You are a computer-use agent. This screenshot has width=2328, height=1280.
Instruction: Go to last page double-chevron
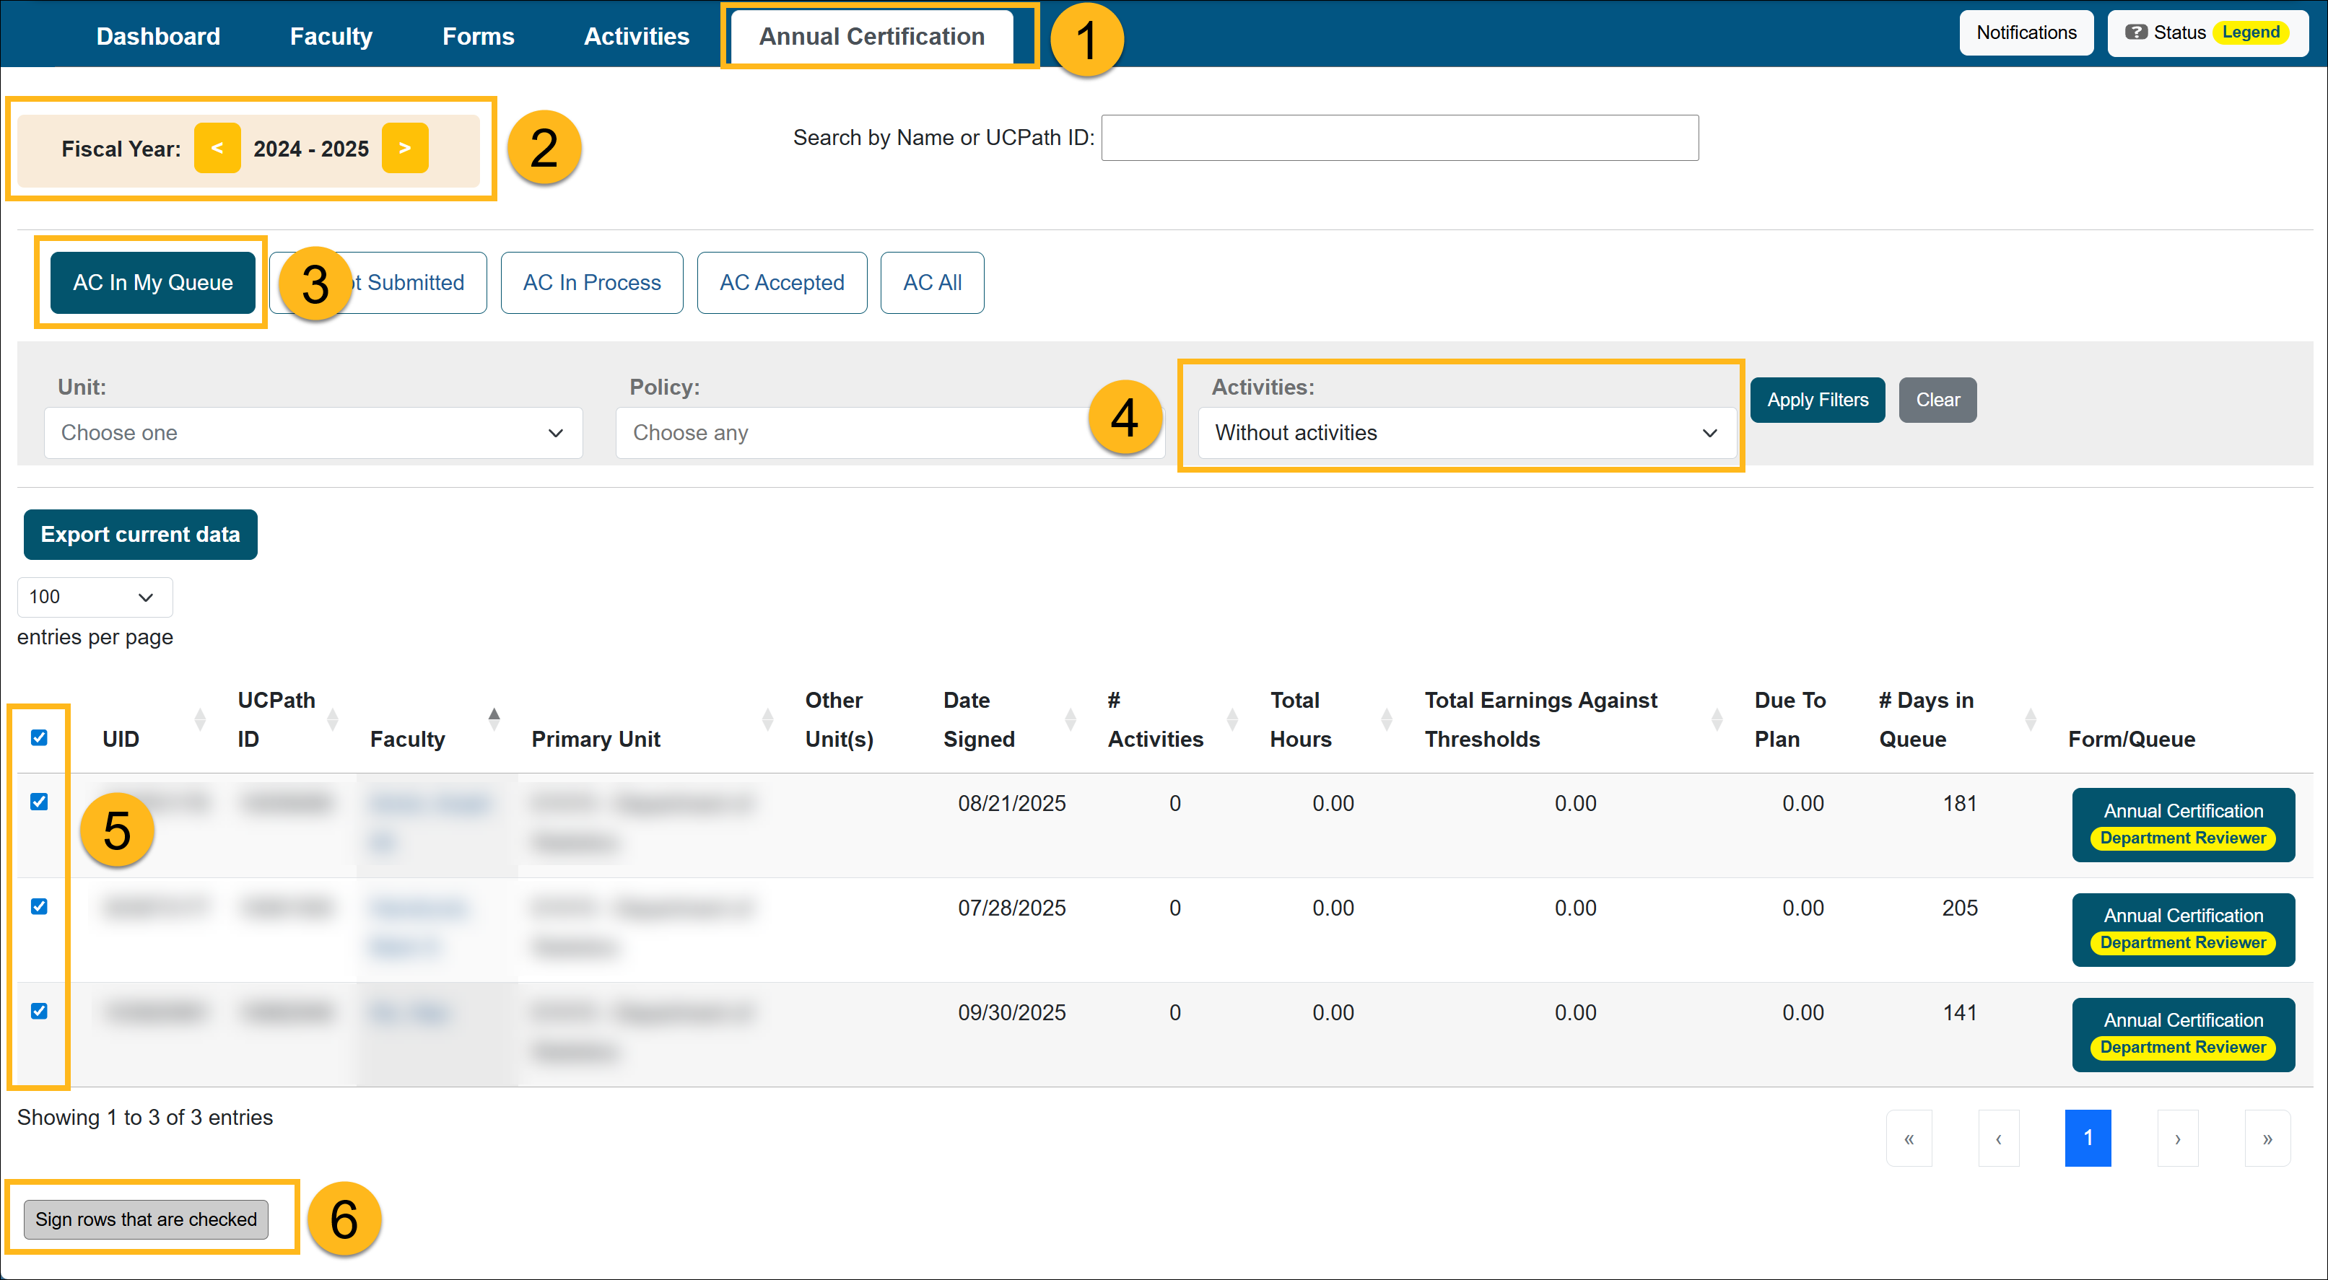point(2267,1138)
